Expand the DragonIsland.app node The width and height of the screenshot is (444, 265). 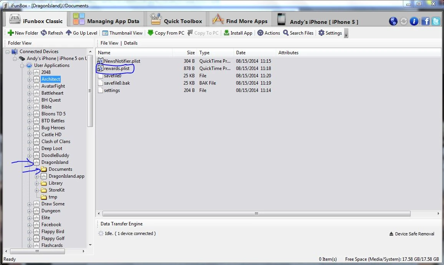(36, 176)
